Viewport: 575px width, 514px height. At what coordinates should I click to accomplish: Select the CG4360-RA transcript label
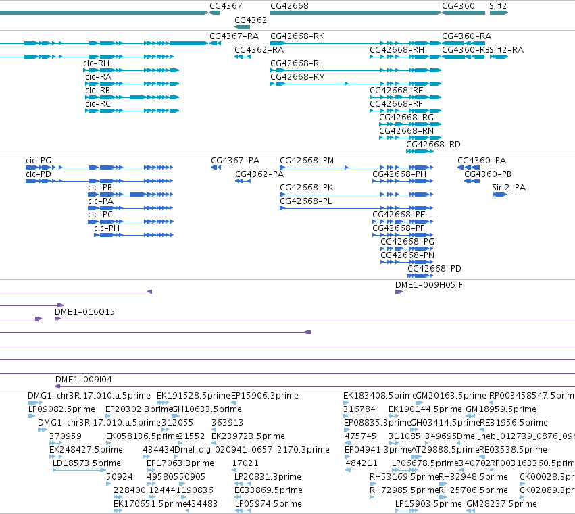(x=466, y=36)
